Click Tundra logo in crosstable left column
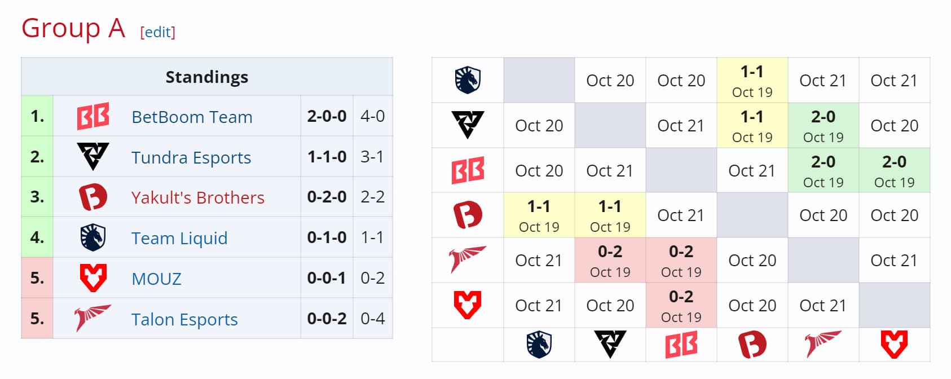 tap(468, 125)
